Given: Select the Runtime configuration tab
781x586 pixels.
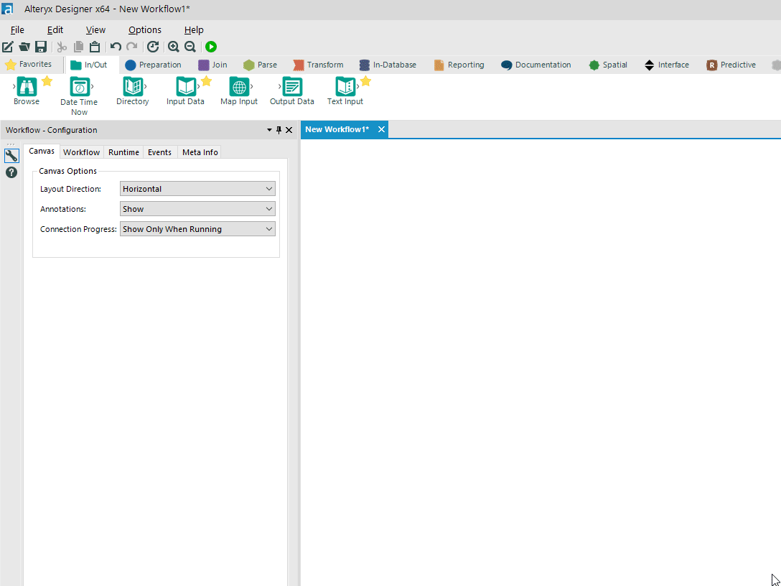Looking at the screenshot, I should 123,152.
